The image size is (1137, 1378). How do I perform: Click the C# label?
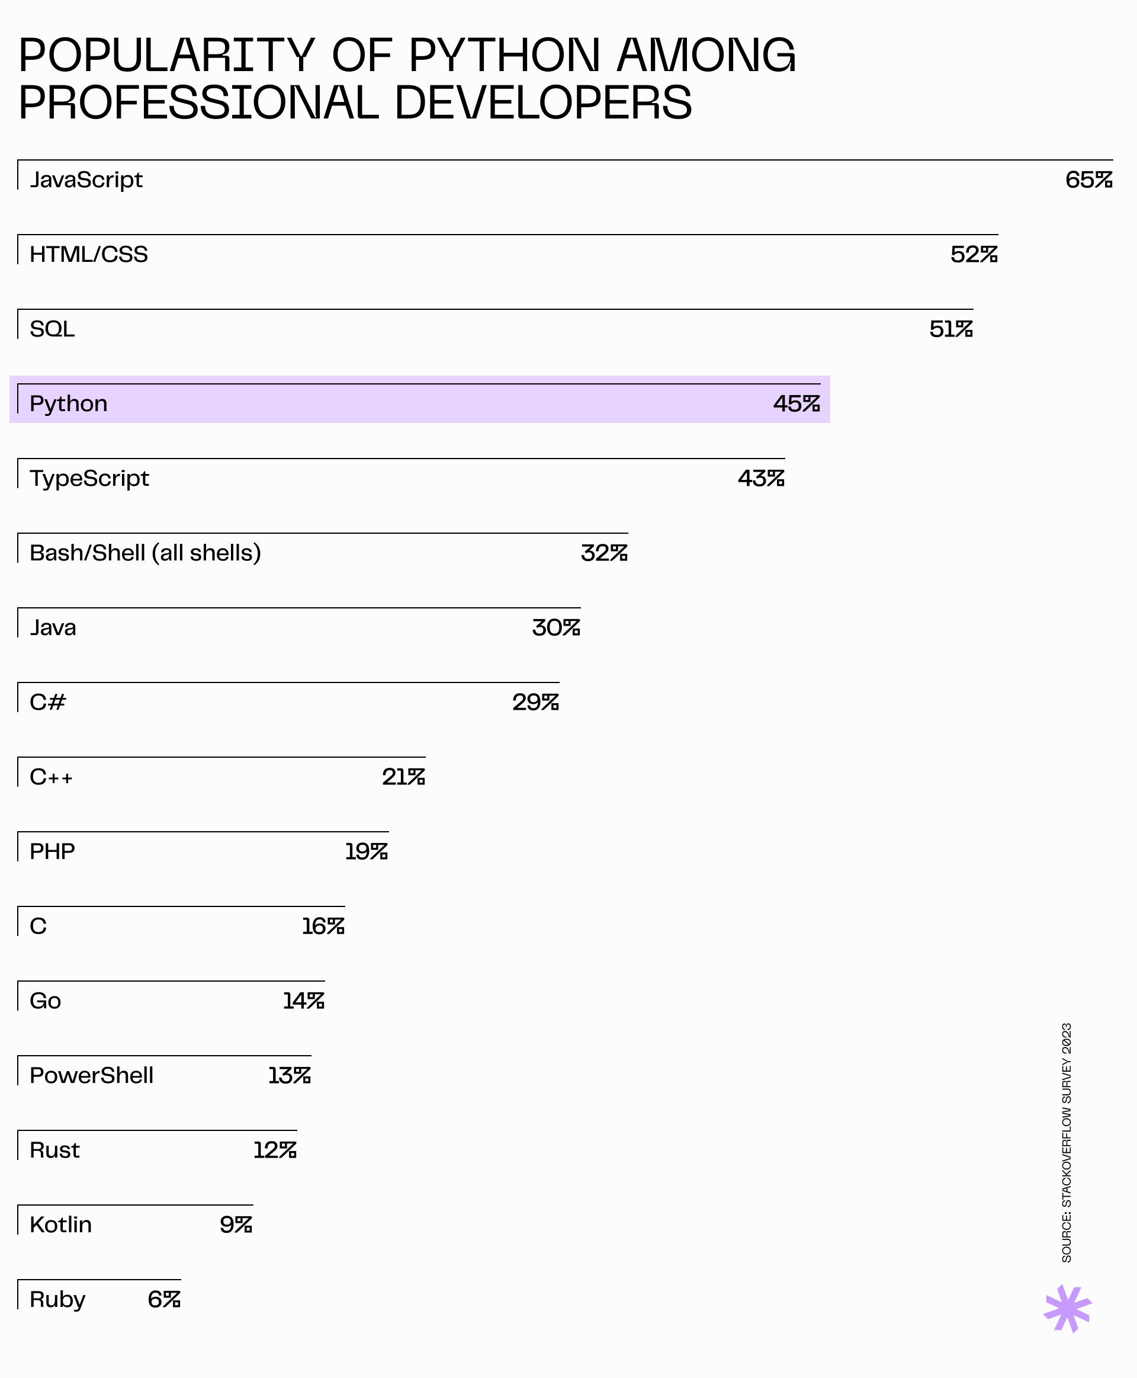pyautogui.click(x=48, y=703)
